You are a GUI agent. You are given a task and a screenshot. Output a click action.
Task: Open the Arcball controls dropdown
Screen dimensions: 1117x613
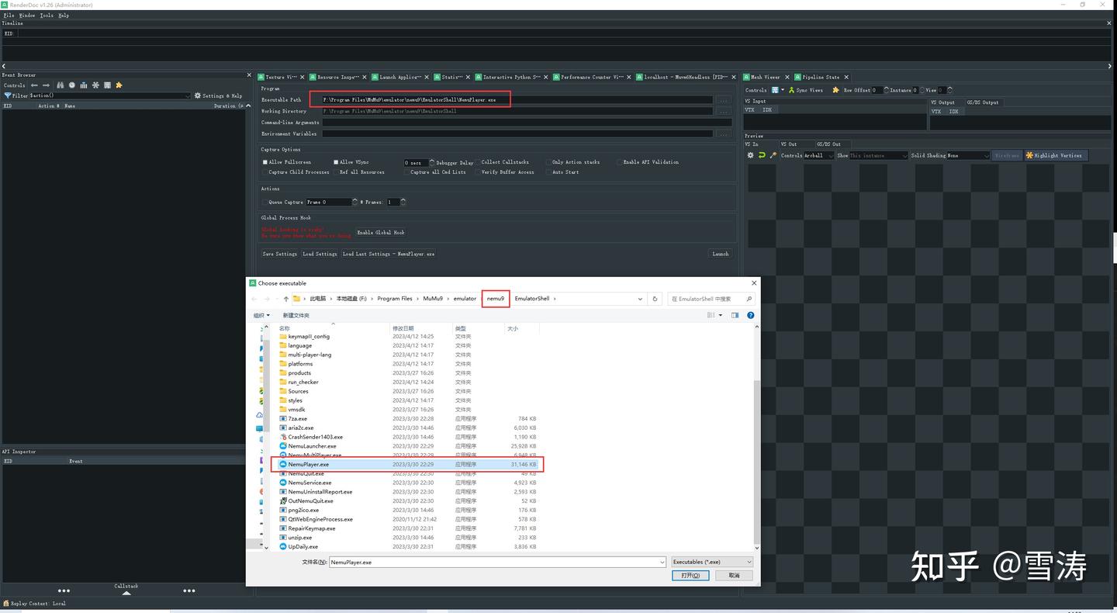(x=830, y=155)
